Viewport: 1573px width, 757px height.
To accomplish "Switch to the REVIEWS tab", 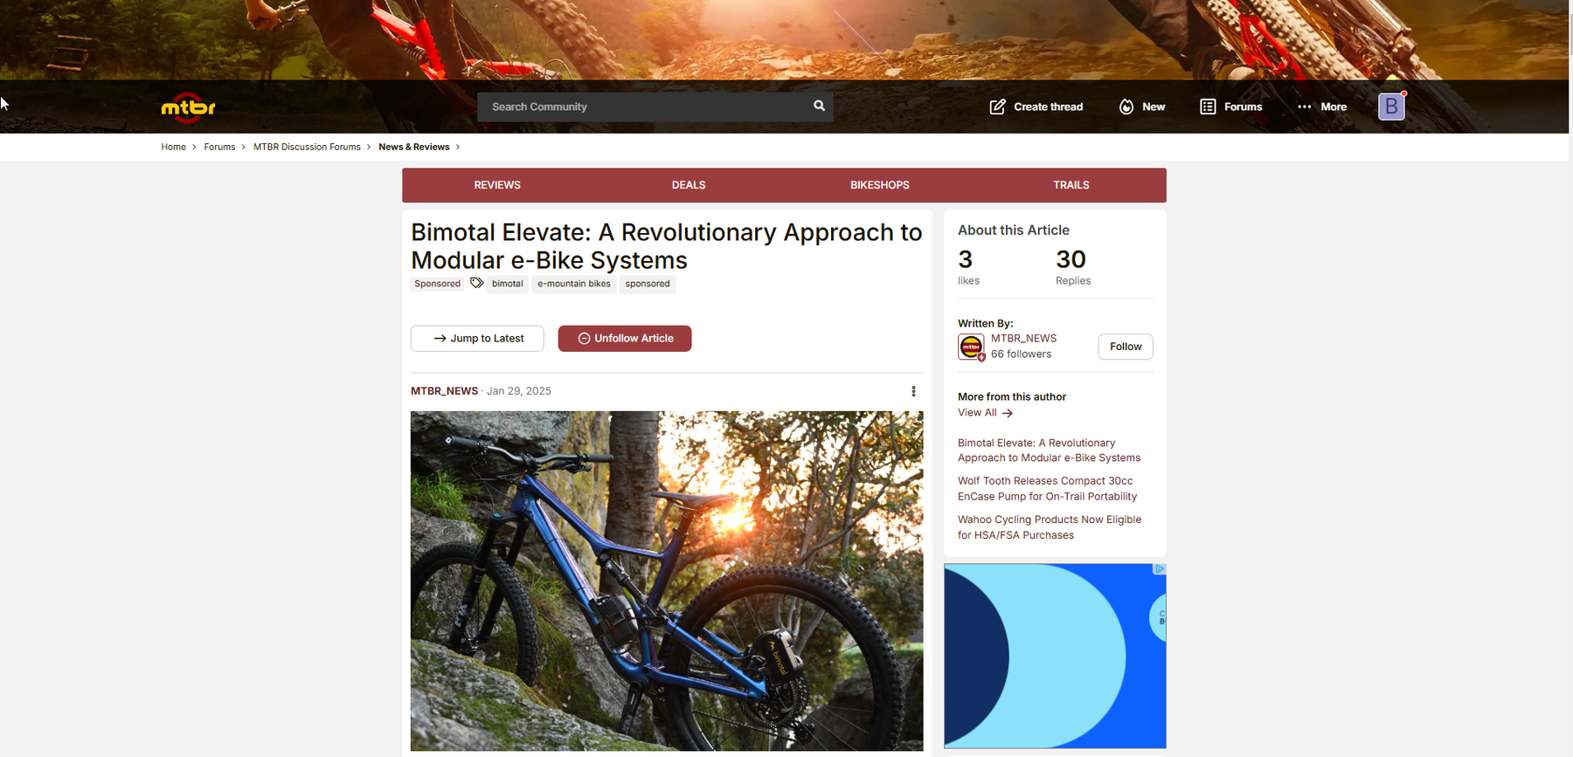I will (x=497, y=185).
